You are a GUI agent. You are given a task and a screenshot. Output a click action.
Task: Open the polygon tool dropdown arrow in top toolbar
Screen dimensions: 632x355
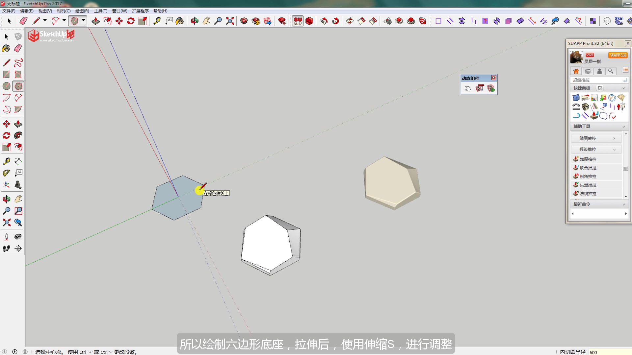click(x=84, y=21)
